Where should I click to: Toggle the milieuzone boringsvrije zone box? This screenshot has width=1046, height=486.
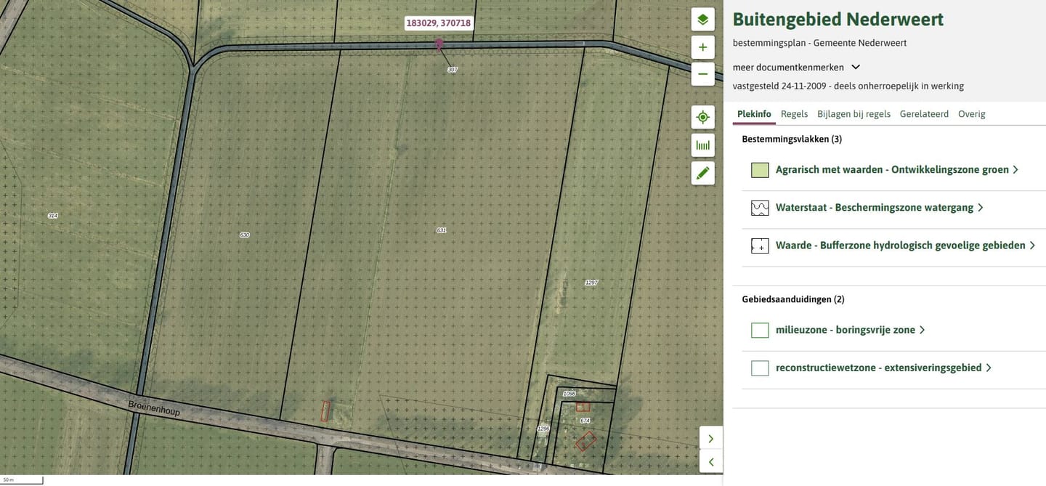[760, 331]
